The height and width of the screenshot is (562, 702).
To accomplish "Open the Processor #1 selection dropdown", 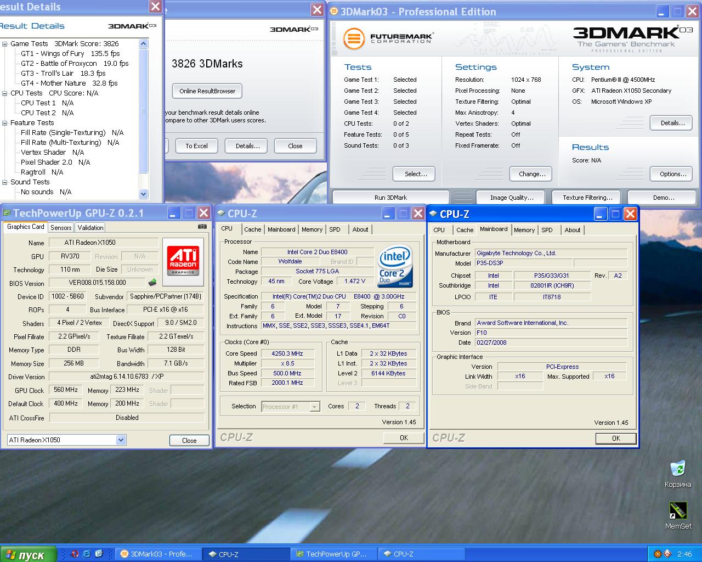I will pyautogui.click(x=315, y=407).
